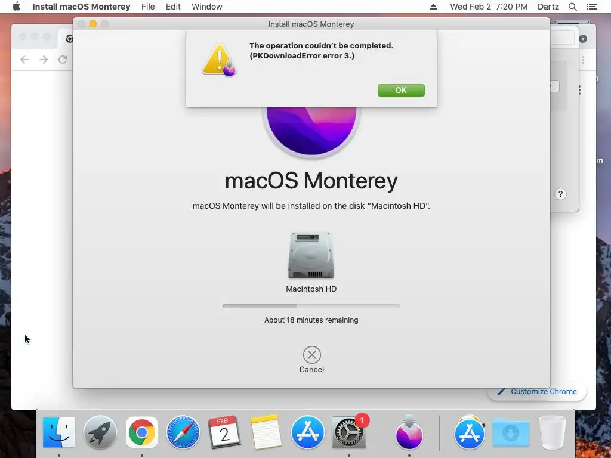Open the Apple menu

tap(16, 7)
